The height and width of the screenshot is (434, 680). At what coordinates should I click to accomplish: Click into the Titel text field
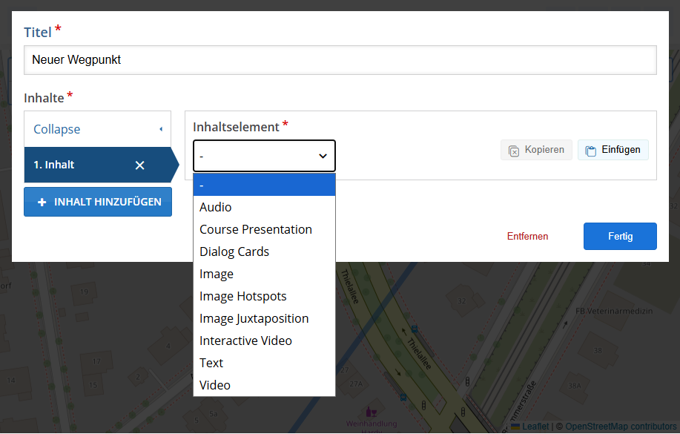pyautogui.click(x=340, y=60)
